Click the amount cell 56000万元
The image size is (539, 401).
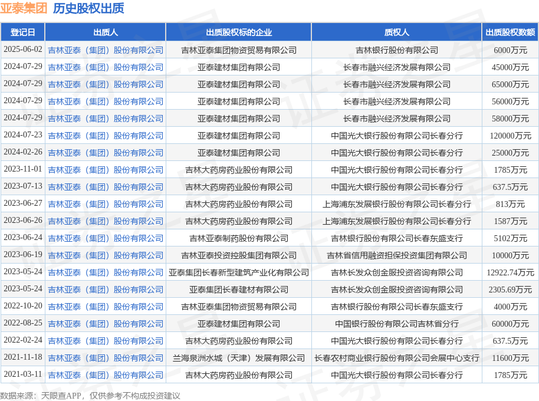(x=511, y=101)
